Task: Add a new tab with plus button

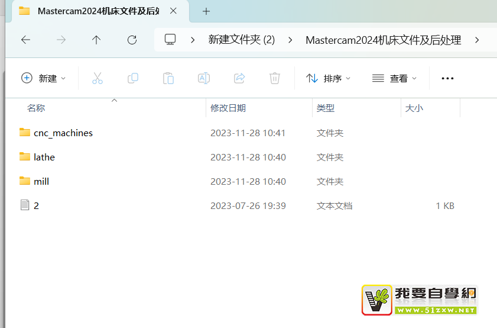Action: [206, 11]
